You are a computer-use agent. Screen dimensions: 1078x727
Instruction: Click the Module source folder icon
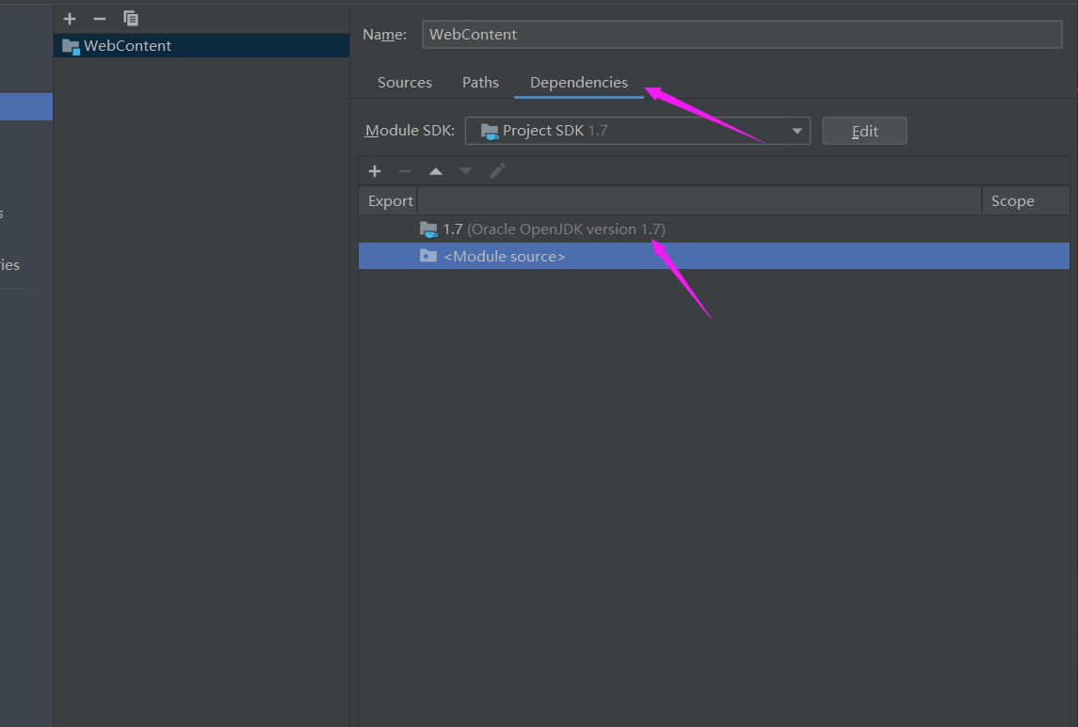[428, 256]
